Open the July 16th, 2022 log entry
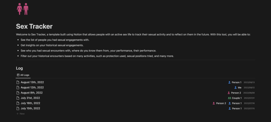This screenshot has width=271, height=122. tap(30, 103)
